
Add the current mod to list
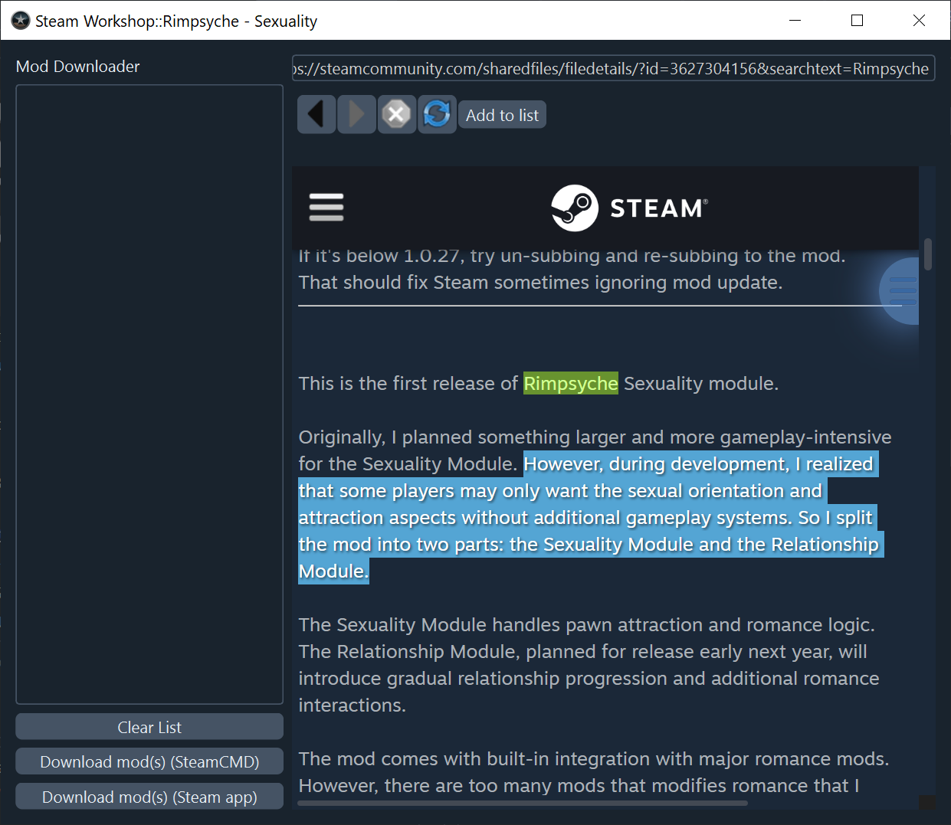tap(502, 115)
